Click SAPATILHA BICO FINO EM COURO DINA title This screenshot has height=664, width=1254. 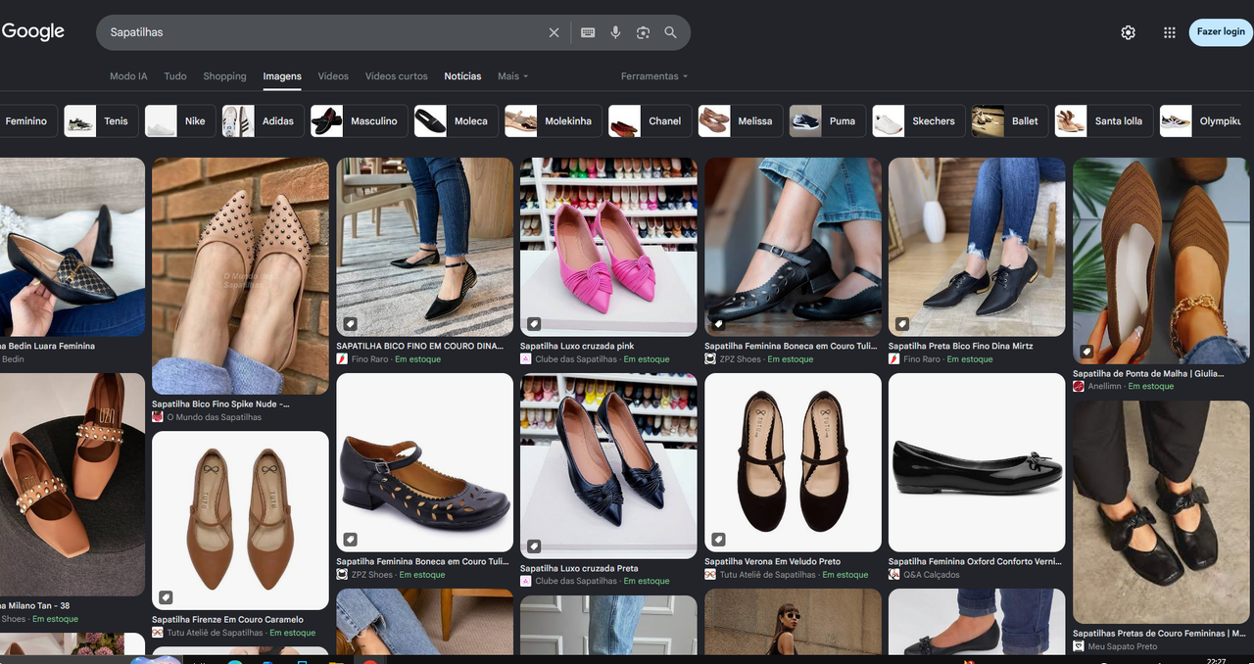(x=419, y=346)
